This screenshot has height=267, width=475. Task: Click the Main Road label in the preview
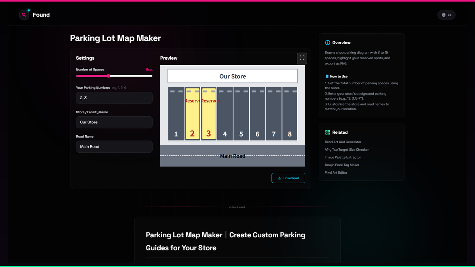pyautogui.click(x=233, y=156)
